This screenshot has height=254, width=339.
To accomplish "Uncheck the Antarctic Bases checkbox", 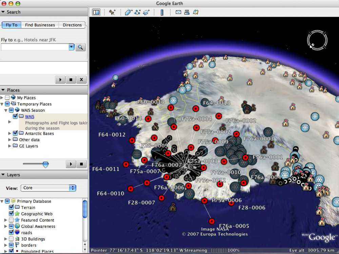I will [x=15, y=133].
